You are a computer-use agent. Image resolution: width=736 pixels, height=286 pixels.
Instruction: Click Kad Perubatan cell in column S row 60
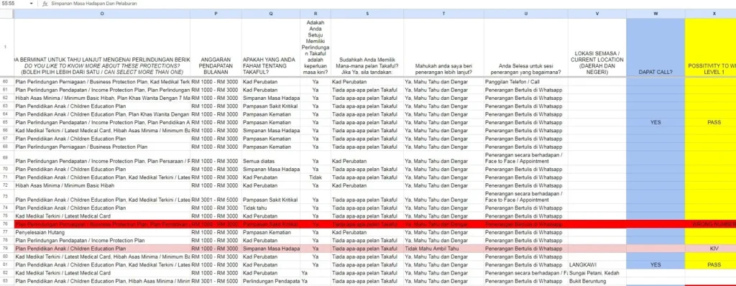[367, 82]
